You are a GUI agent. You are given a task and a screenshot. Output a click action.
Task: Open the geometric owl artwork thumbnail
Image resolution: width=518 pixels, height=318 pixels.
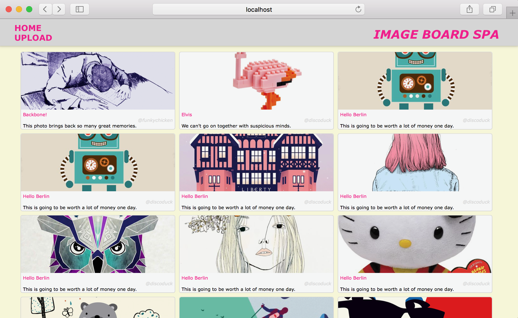coord(98,244)
